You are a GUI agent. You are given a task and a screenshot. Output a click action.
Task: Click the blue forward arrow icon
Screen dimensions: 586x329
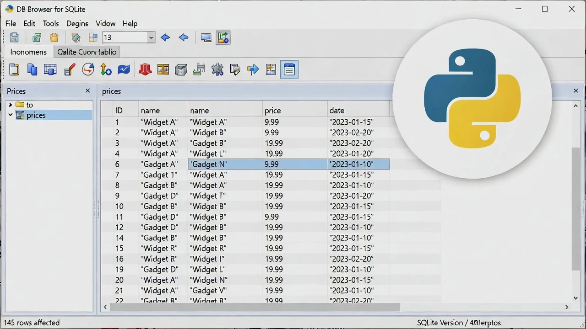pyautogui.click(x=253, y=69)
